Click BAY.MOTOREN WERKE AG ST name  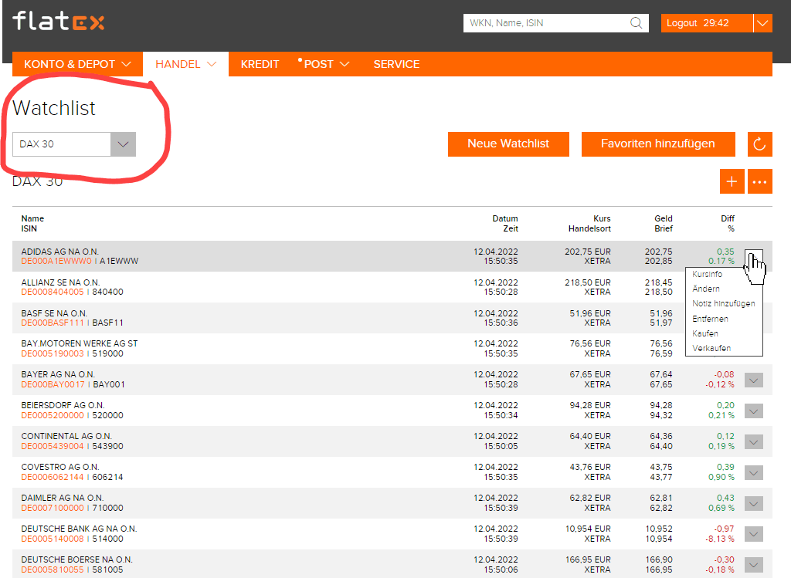pos(80,343)
